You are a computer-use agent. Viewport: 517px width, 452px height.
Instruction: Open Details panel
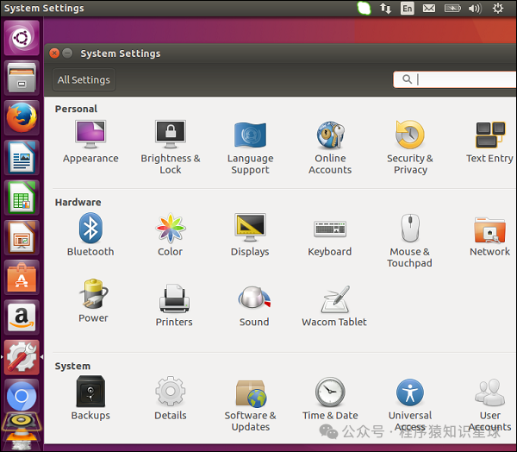[171, 398]
